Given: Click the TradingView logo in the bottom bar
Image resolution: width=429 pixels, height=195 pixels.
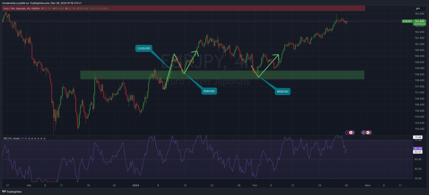Looking at the screenshot, I should click(x=11, y=192).
